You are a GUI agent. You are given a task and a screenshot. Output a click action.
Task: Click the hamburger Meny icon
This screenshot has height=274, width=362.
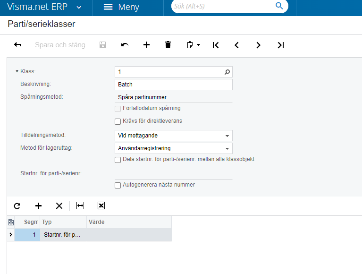108,7
